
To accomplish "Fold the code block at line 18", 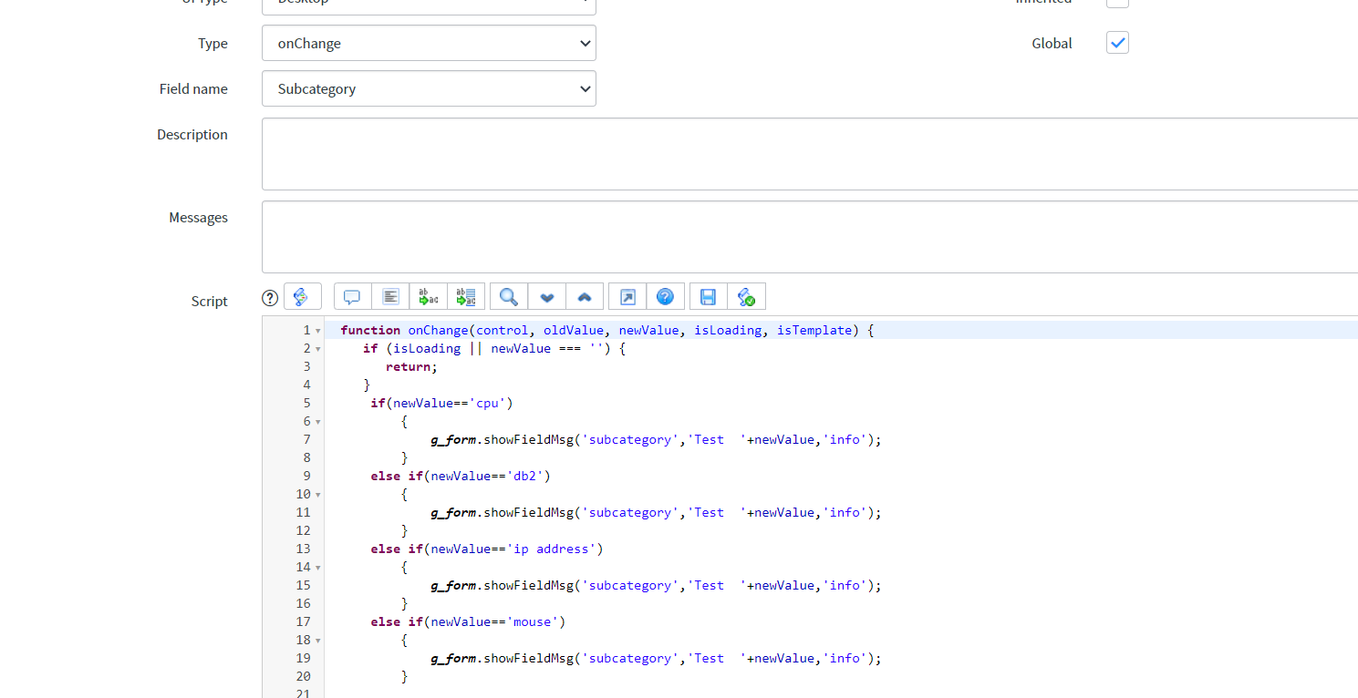I will 317,641.
